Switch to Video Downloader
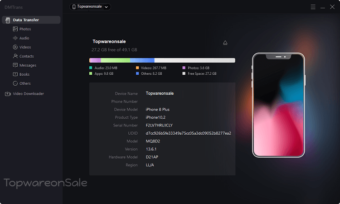340x204 pixels. pos(29,94)
